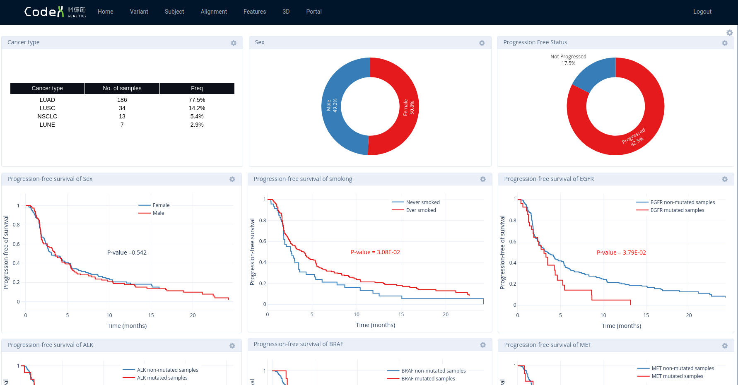Toggle Female series in Sex survival legend
Image resolution: width=738 pixels, height=385 pixels.
[x=161, y=205]
